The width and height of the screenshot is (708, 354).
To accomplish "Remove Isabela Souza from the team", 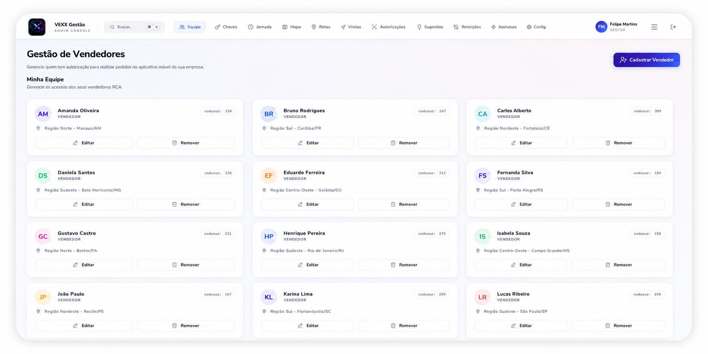I will point(619,265).
